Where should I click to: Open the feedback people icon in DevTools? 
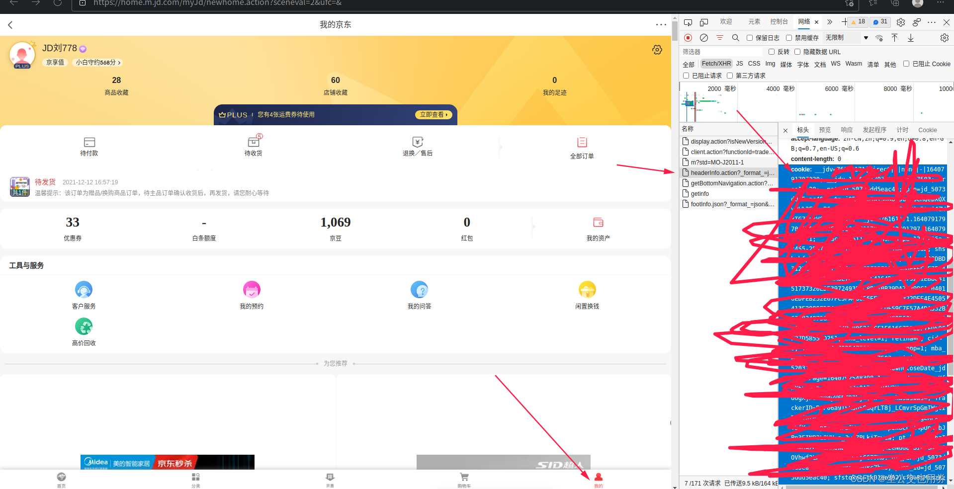tap(916, 22)
